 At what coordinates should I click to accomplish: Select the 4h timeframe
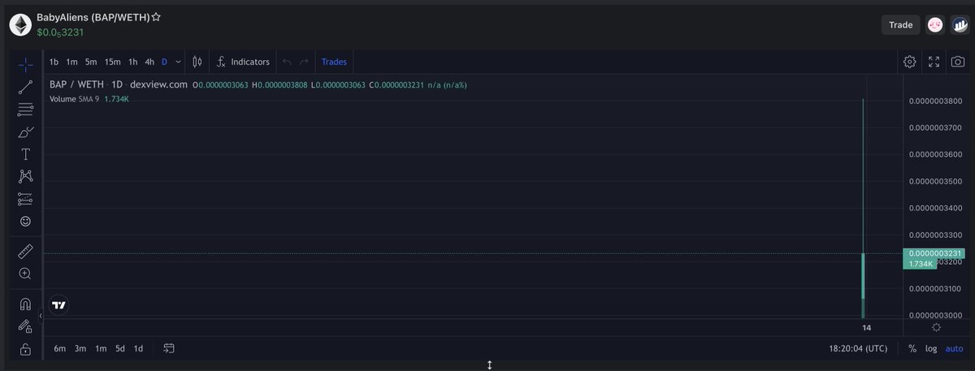click(149, 62)
